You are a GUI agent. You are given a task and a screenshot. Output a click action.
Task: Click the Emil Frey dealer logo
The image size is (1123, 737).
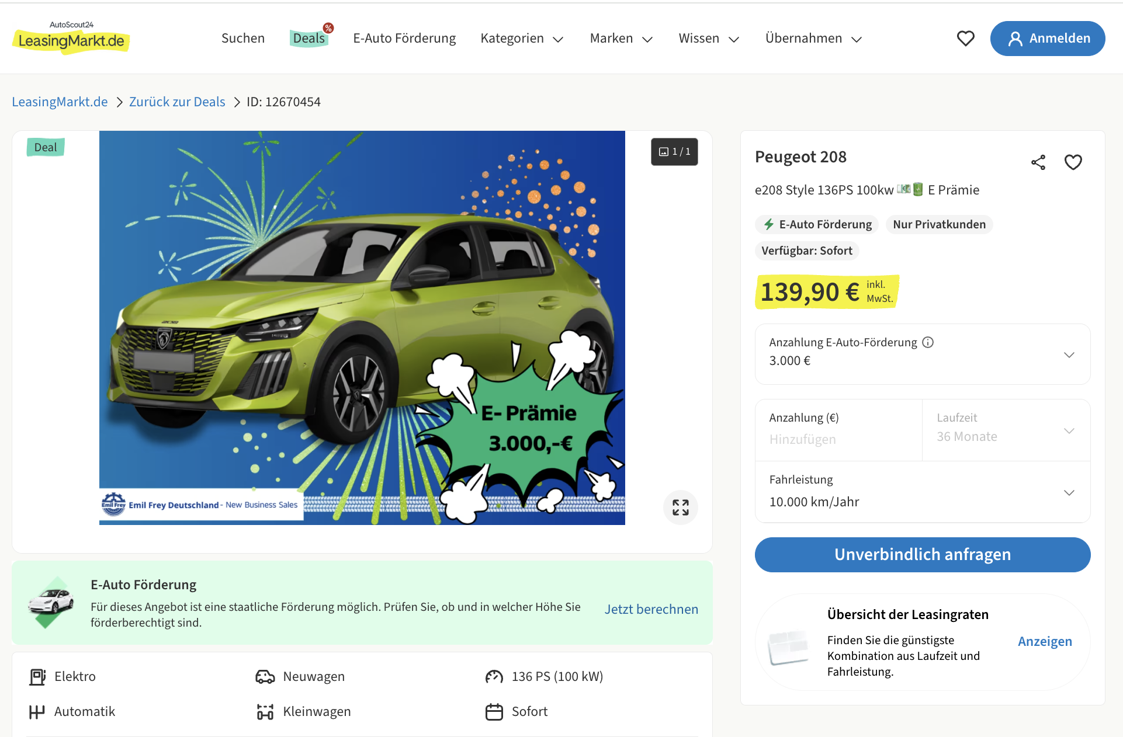tap(113, 504)
